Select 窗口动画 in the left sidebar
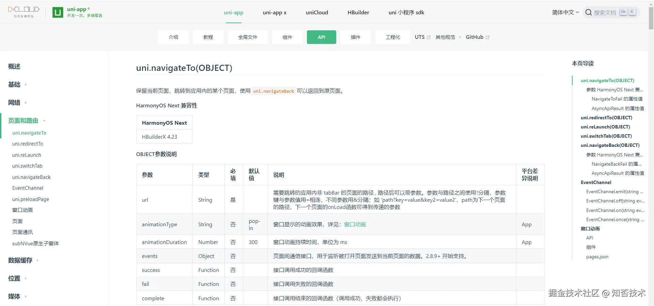Viewport: 654px width, 306px height. (22, 210)
